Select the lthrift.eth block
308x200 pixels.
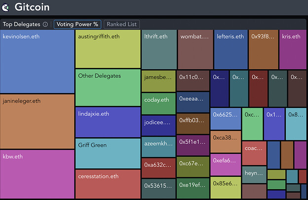[x=159, y=50]
